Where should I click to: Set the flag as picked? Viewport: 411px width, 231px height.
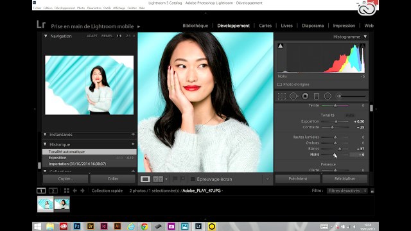click(175, 179)
